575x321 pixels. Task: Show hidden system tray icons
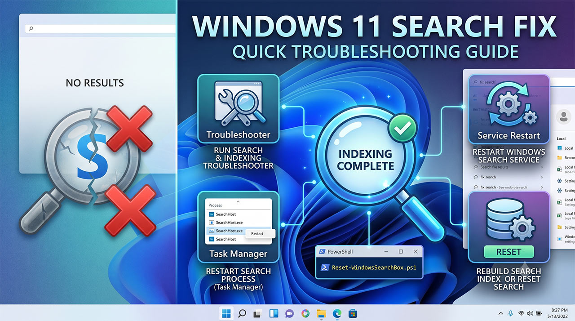pyautogui.click(x=501, y=313)
